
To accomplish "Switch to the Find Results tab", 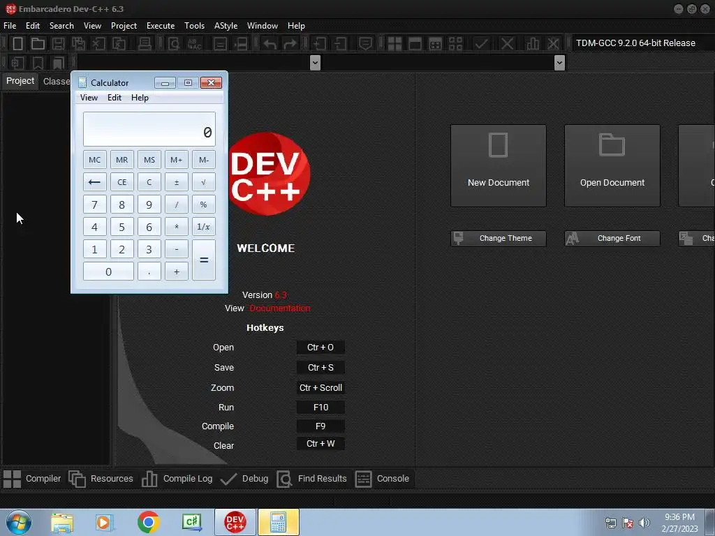I will pyautogui.click(x=311, y=479).
